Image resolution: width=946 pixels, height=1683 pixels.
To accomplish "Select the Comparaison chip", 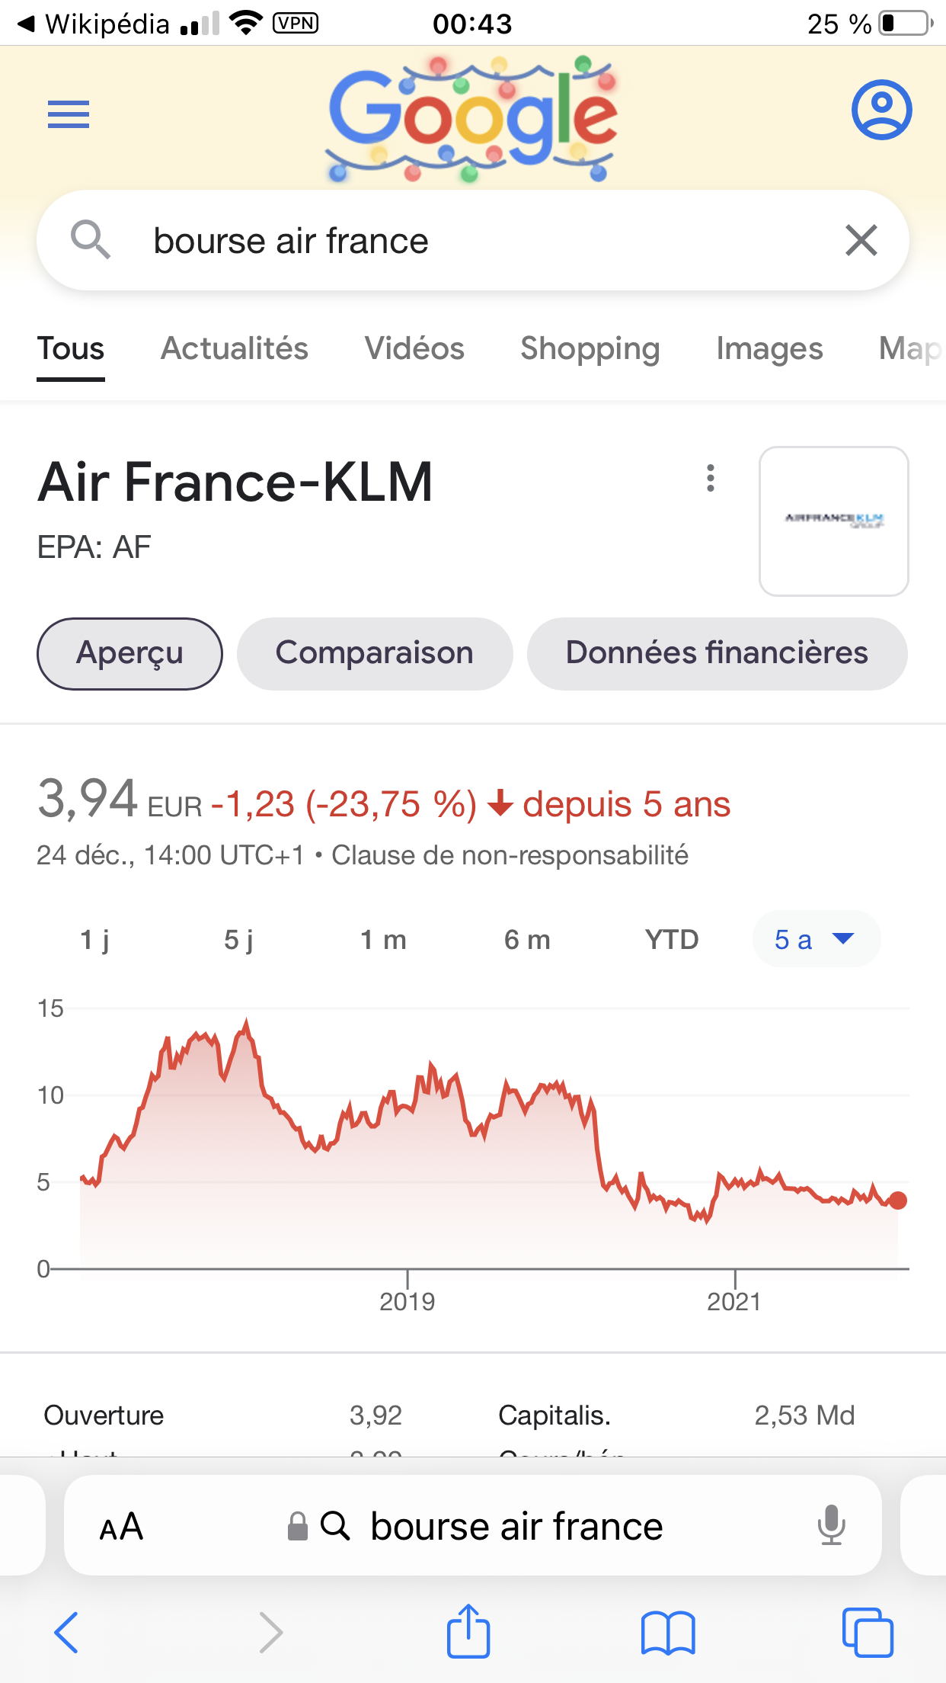I will point(375,653).
